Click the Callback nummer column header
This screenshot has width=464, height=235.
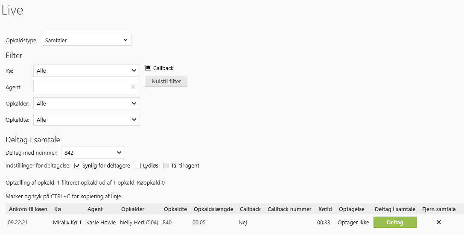coord(289,209)
